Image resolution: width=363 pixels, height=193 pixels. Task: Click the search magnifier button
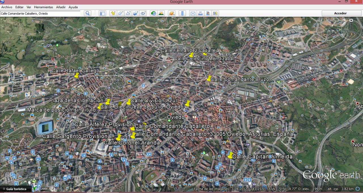click(88, 13)
